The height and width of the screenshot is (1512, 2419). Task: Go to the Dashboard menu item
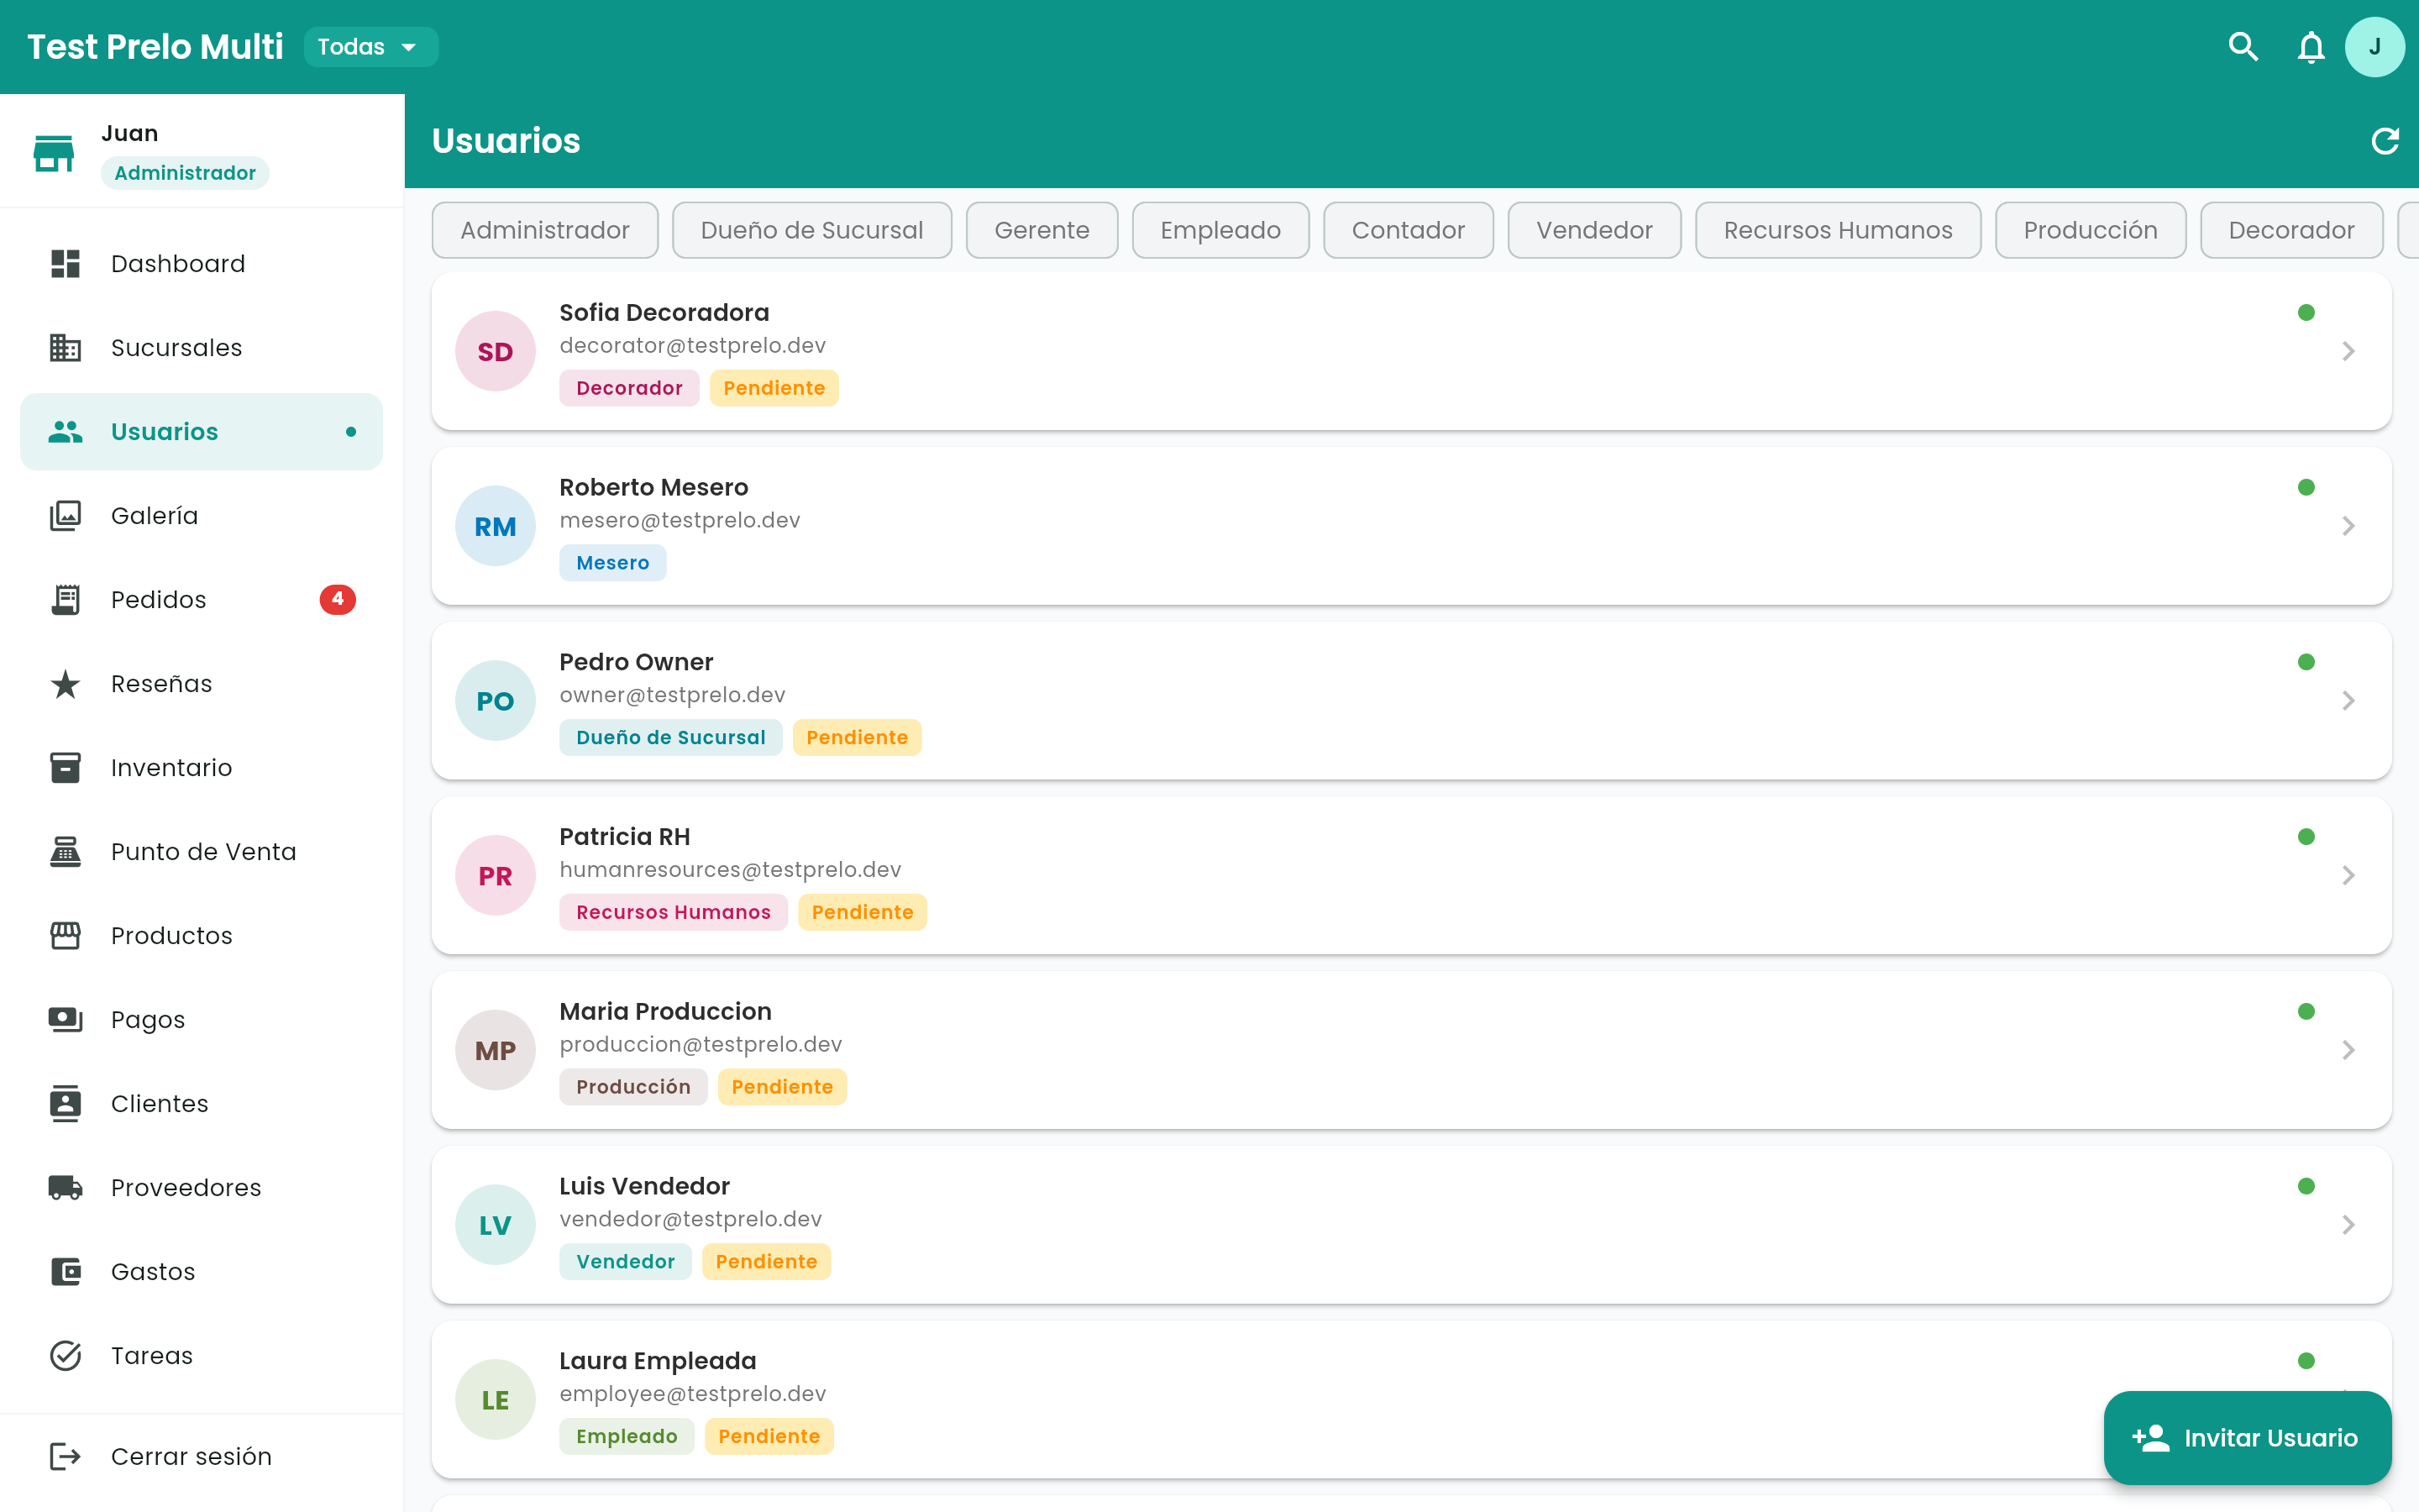[x=202, y=263]
